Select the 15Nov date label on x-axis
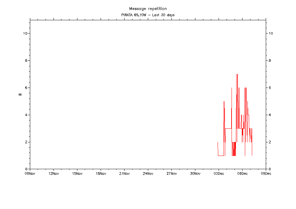This screenshot has height=209, width=296. 77,174
